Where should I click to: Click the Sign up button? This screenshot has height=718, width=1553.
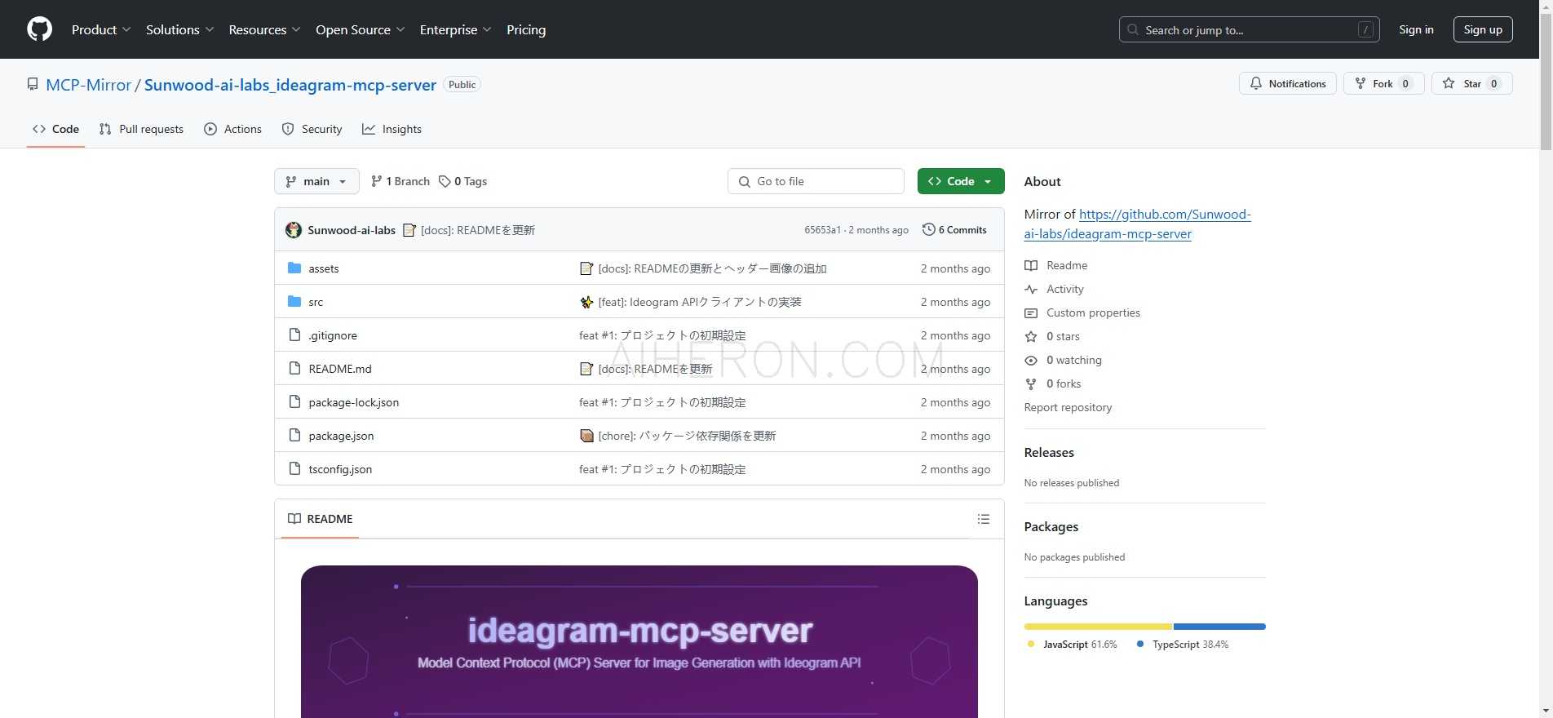(1483, 29)
